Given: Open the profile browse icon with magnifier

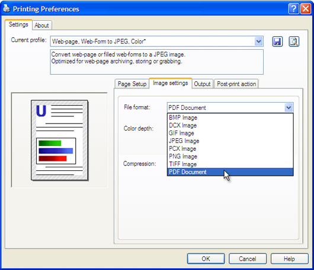Looking at the screenshot, I should coord(294,42).
